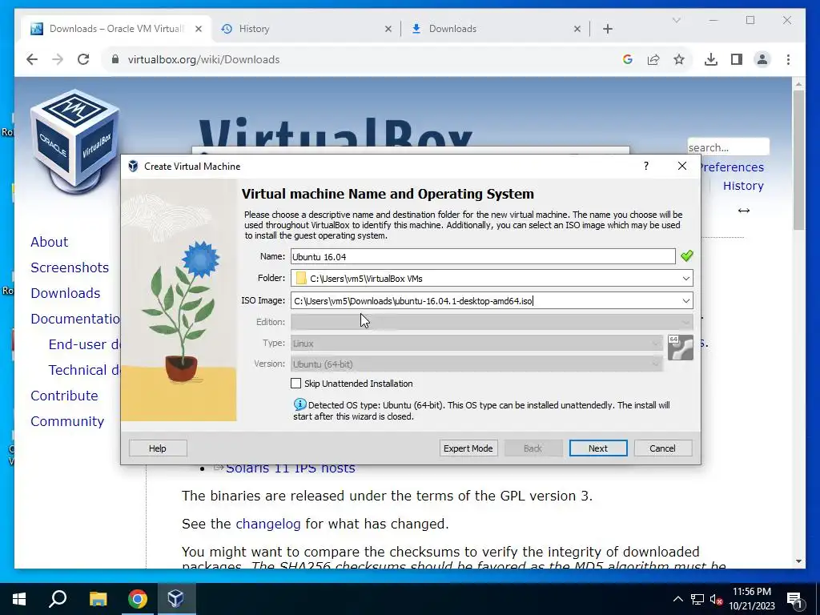The image size is (820, 615).
Task: Switch to the History tab
Action: tap(254, 29)
